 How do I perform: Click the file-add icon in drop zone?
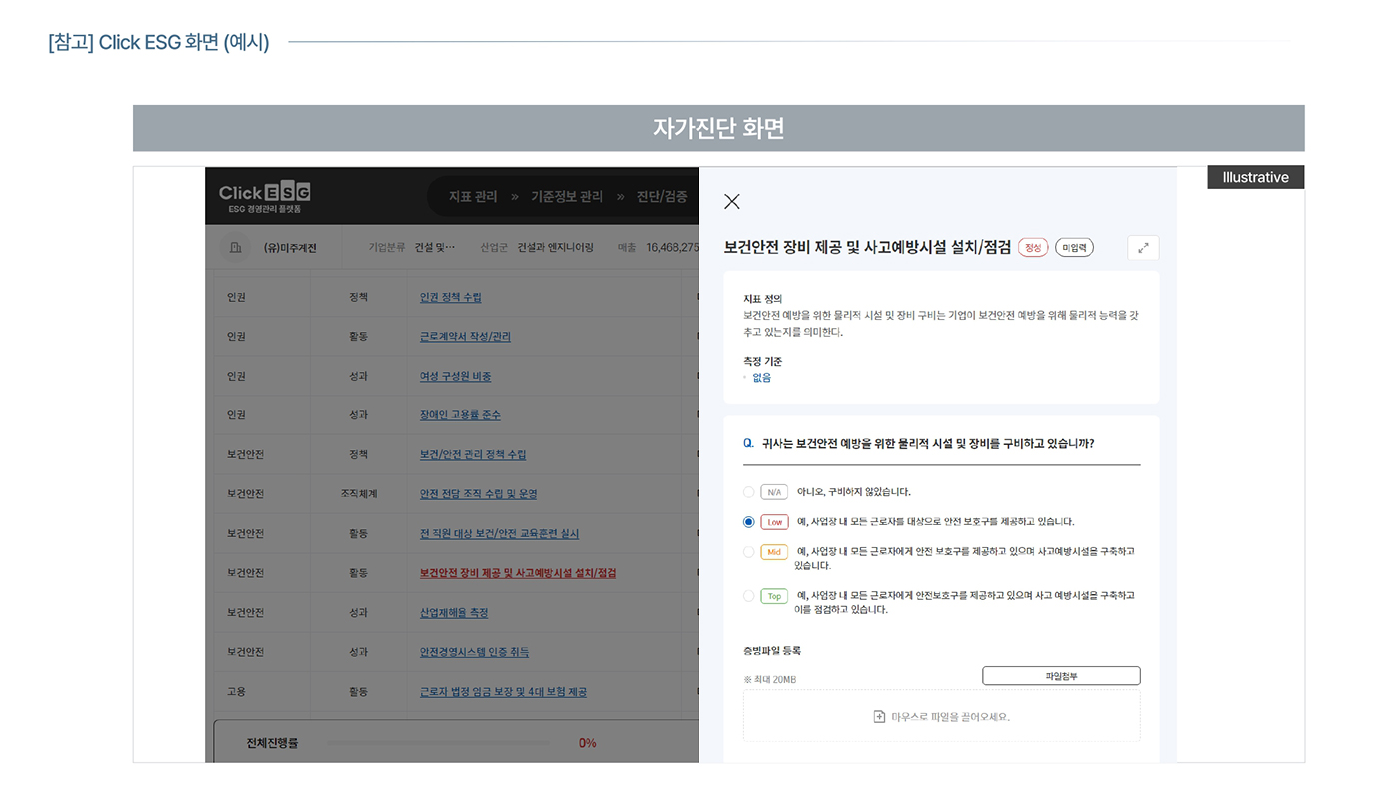879,717
